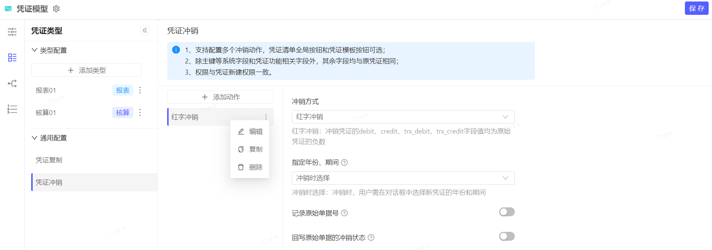712x250 pixels.
Task: Choose 删除 from the context menu
Action: (250, 167)
